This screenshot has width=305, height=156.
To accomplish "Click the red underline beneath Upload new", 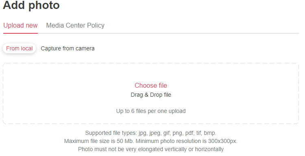I will pos(20,33).
